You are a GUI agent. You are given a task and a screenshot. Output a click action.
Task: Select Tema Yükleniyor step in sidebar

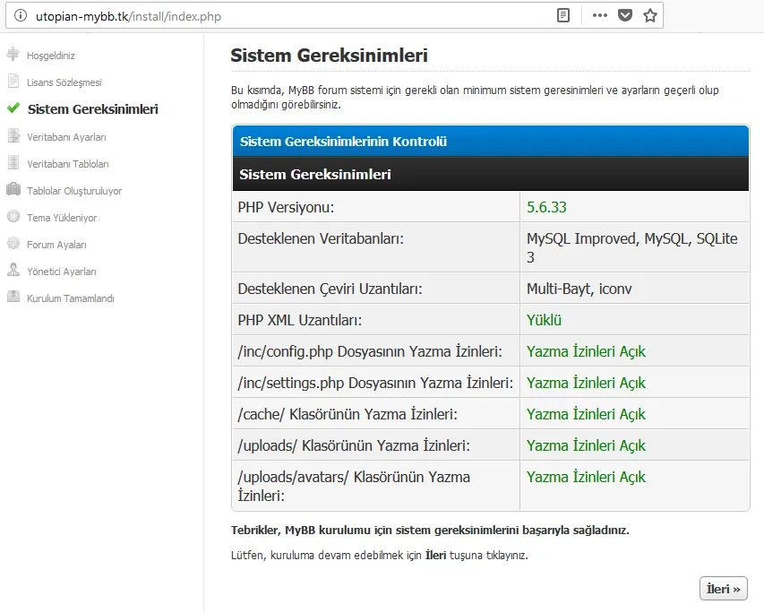tap(62, 218)
